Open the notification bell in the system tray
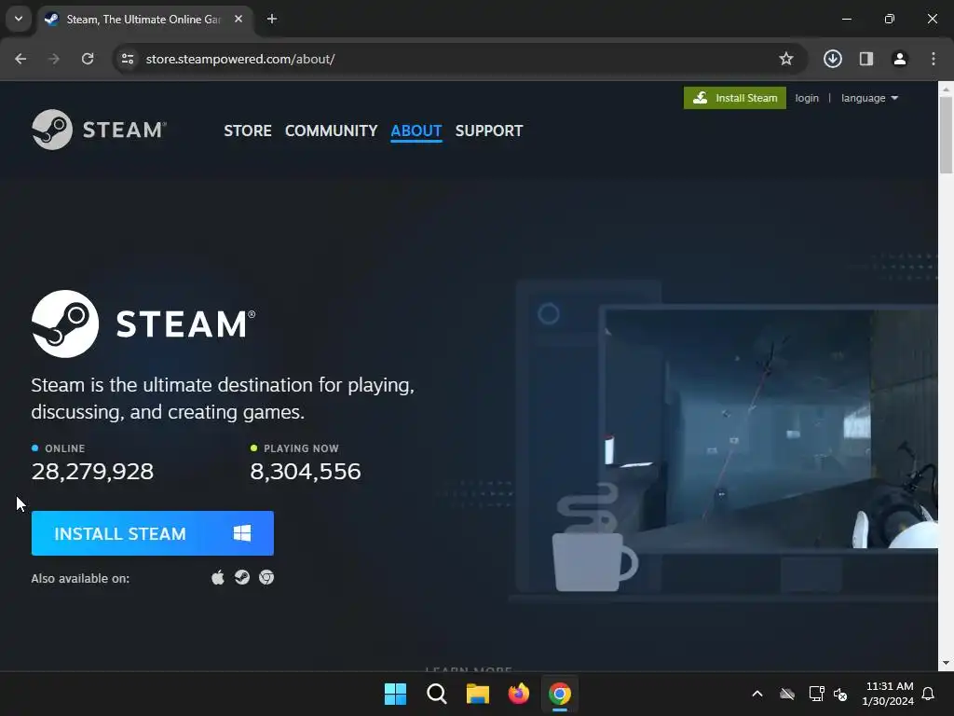Viewport: 954px width, 716px height. [929, 694]
